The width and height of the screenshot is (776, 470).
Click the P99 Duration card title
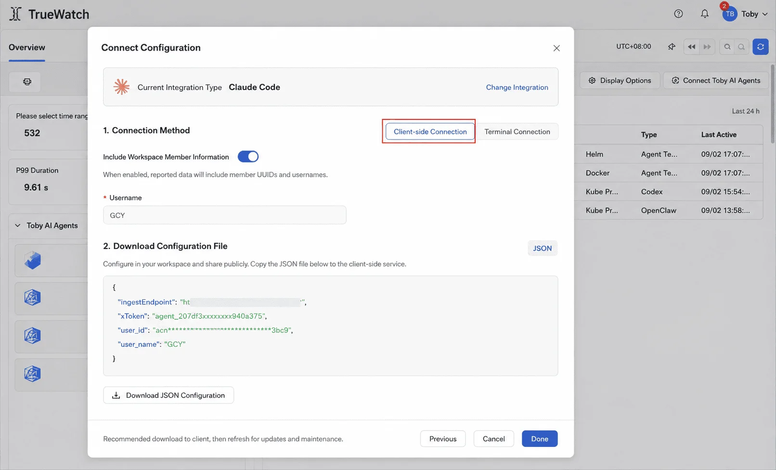(x=37, y=170)
